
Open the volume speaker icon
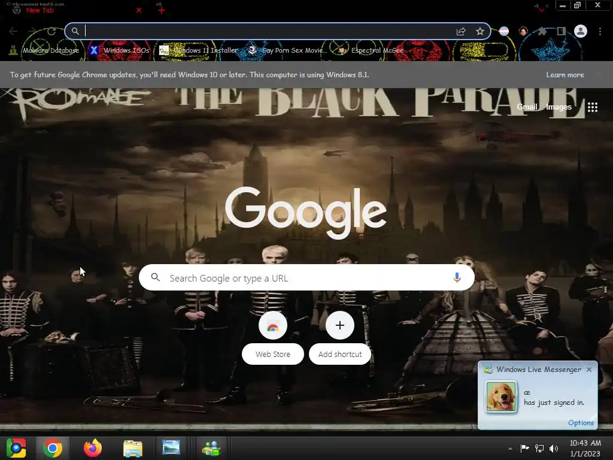554,448
